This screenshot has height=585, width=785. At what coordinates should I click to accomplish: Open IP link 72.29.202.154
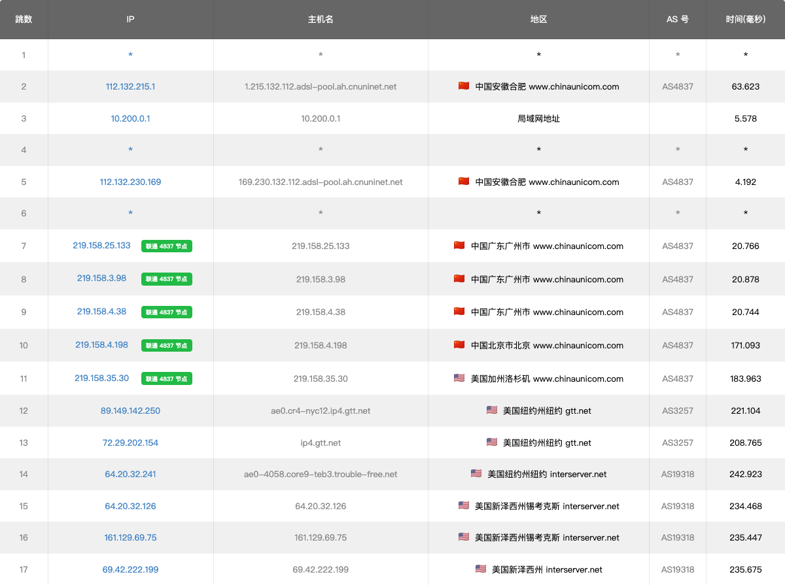130,443
